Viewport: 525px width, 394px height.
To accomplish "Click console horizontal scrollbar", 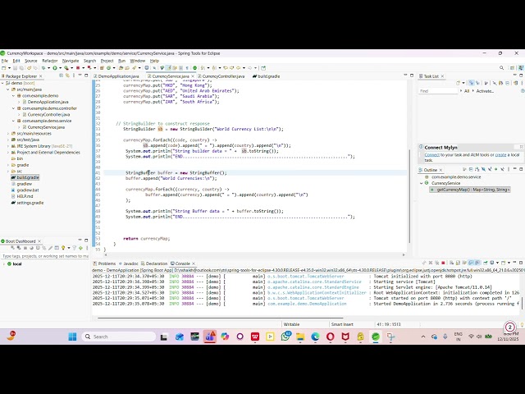I will coord(220,318).
